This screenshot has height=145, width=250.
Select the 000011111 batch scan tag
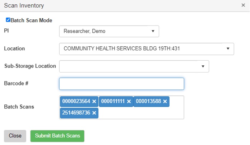(112, 102)
